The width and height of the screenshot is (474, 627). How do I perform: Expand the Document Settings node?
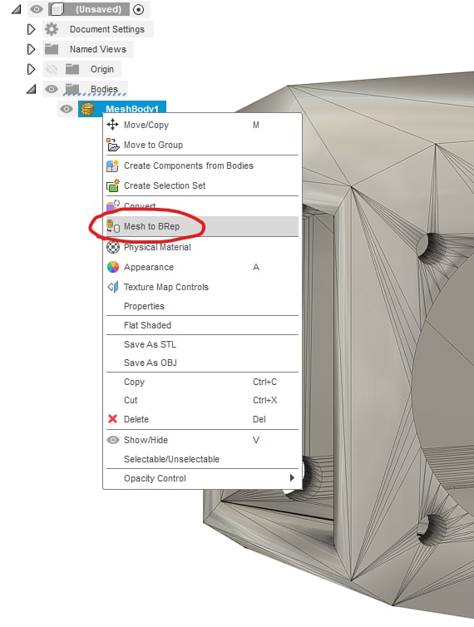31,29
